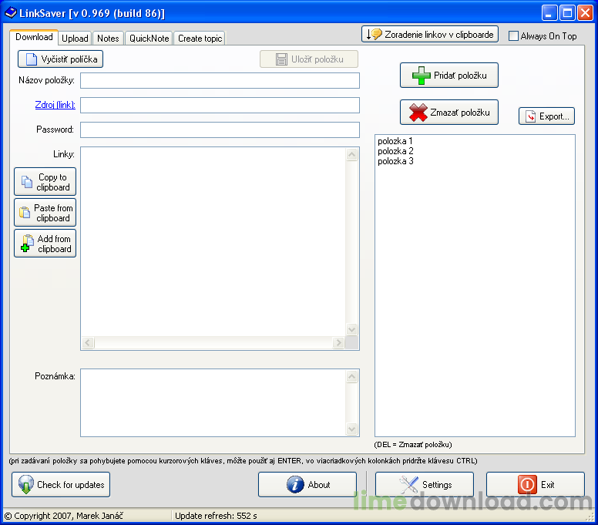Open Settings with the tools icon

point(425,485)
